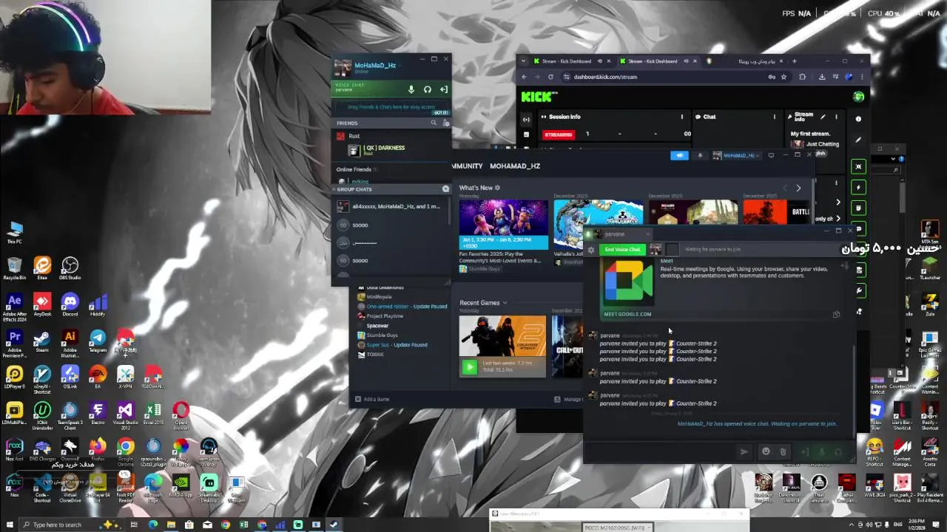Image resolution: width=947 pixels, height=532 pixels.
Task: Open new browser tab with plus button
Action: pyautogui.click(x=795, y=61)
